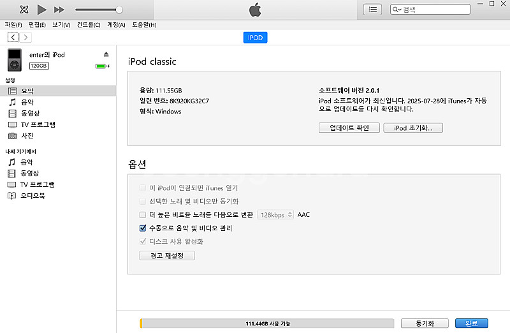Click the serial number 8K920KG32C7
This screenshot has width=510, height=333.
coord(189,101)
